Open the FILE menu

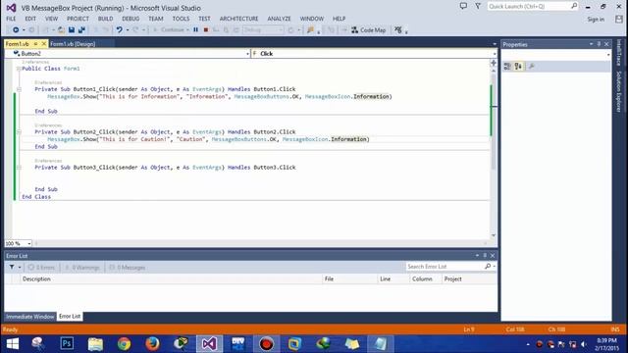[x=11, y=19]
